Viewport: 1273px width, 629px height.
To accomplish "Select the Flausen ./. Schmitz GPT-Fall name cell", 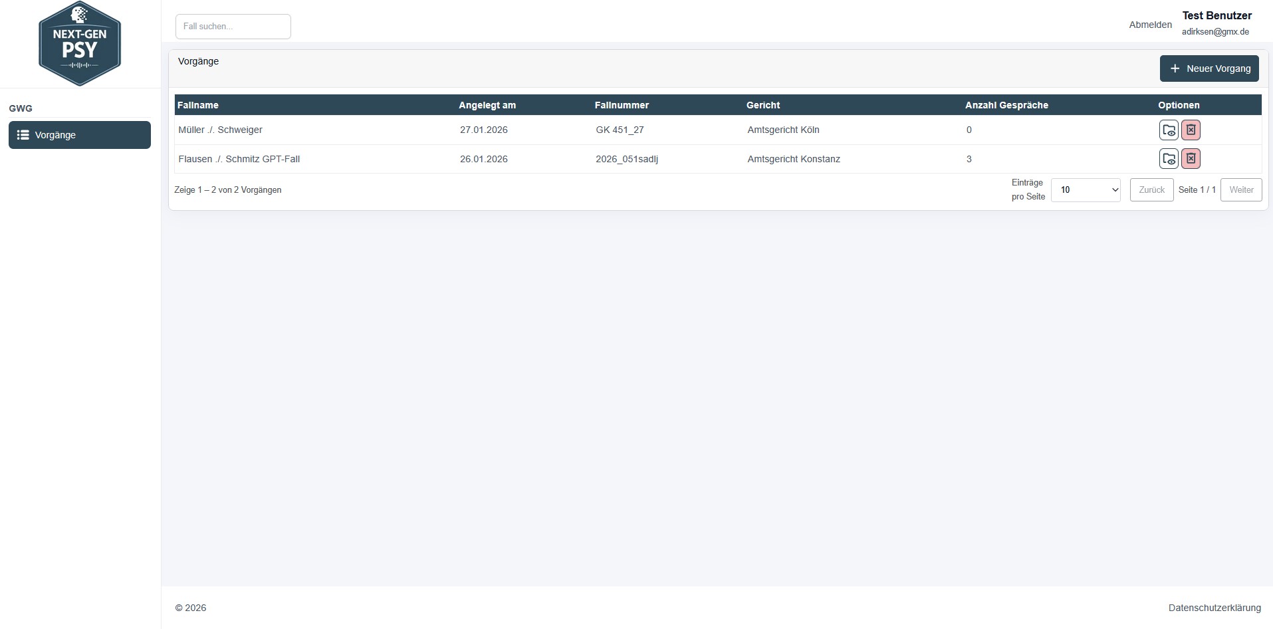I will click(x=239, y=159).
